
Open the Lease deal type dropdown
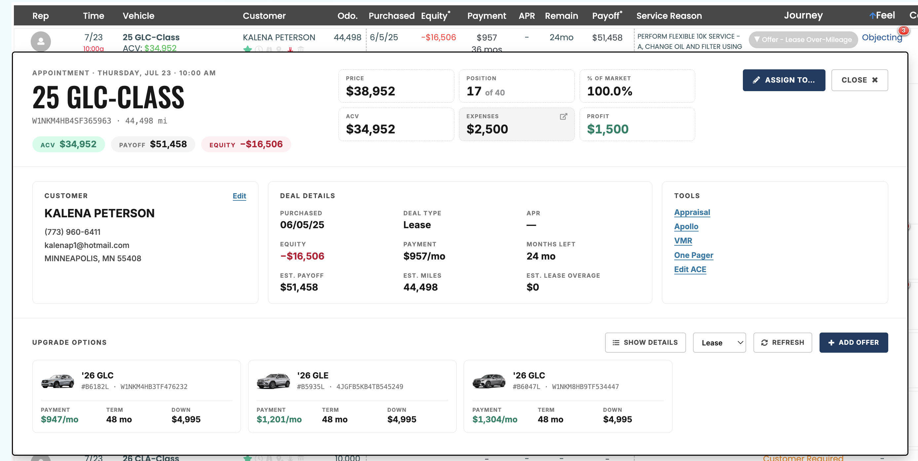719,342
